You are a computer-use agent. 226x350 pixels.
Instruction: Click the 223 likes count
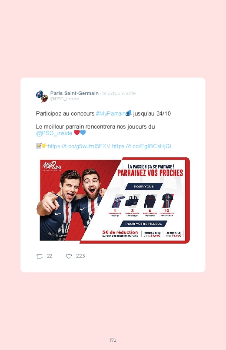(x=80, y=256)
